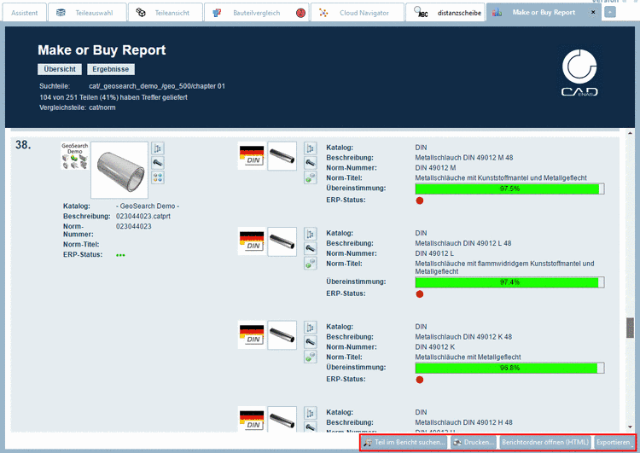
Task: Click the GeoSearch Demo catalog icon
Action: 75,156
